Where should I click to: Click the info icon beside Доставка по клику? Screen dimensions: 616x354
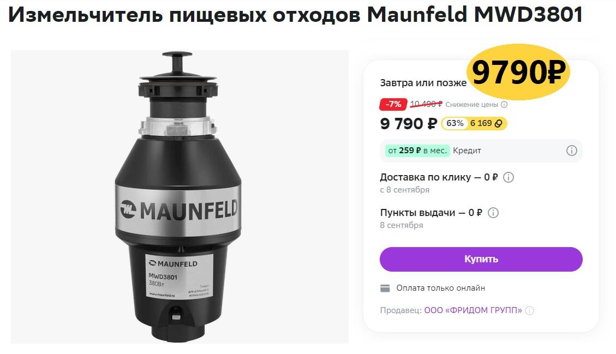click(509, 177)
